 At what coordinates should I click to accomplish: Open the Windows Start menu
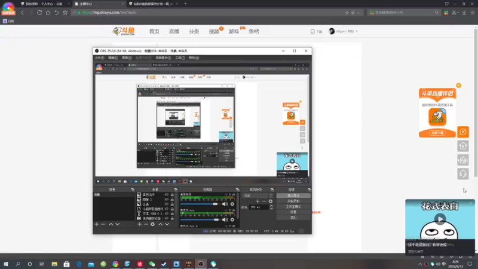tap(6, 264)
